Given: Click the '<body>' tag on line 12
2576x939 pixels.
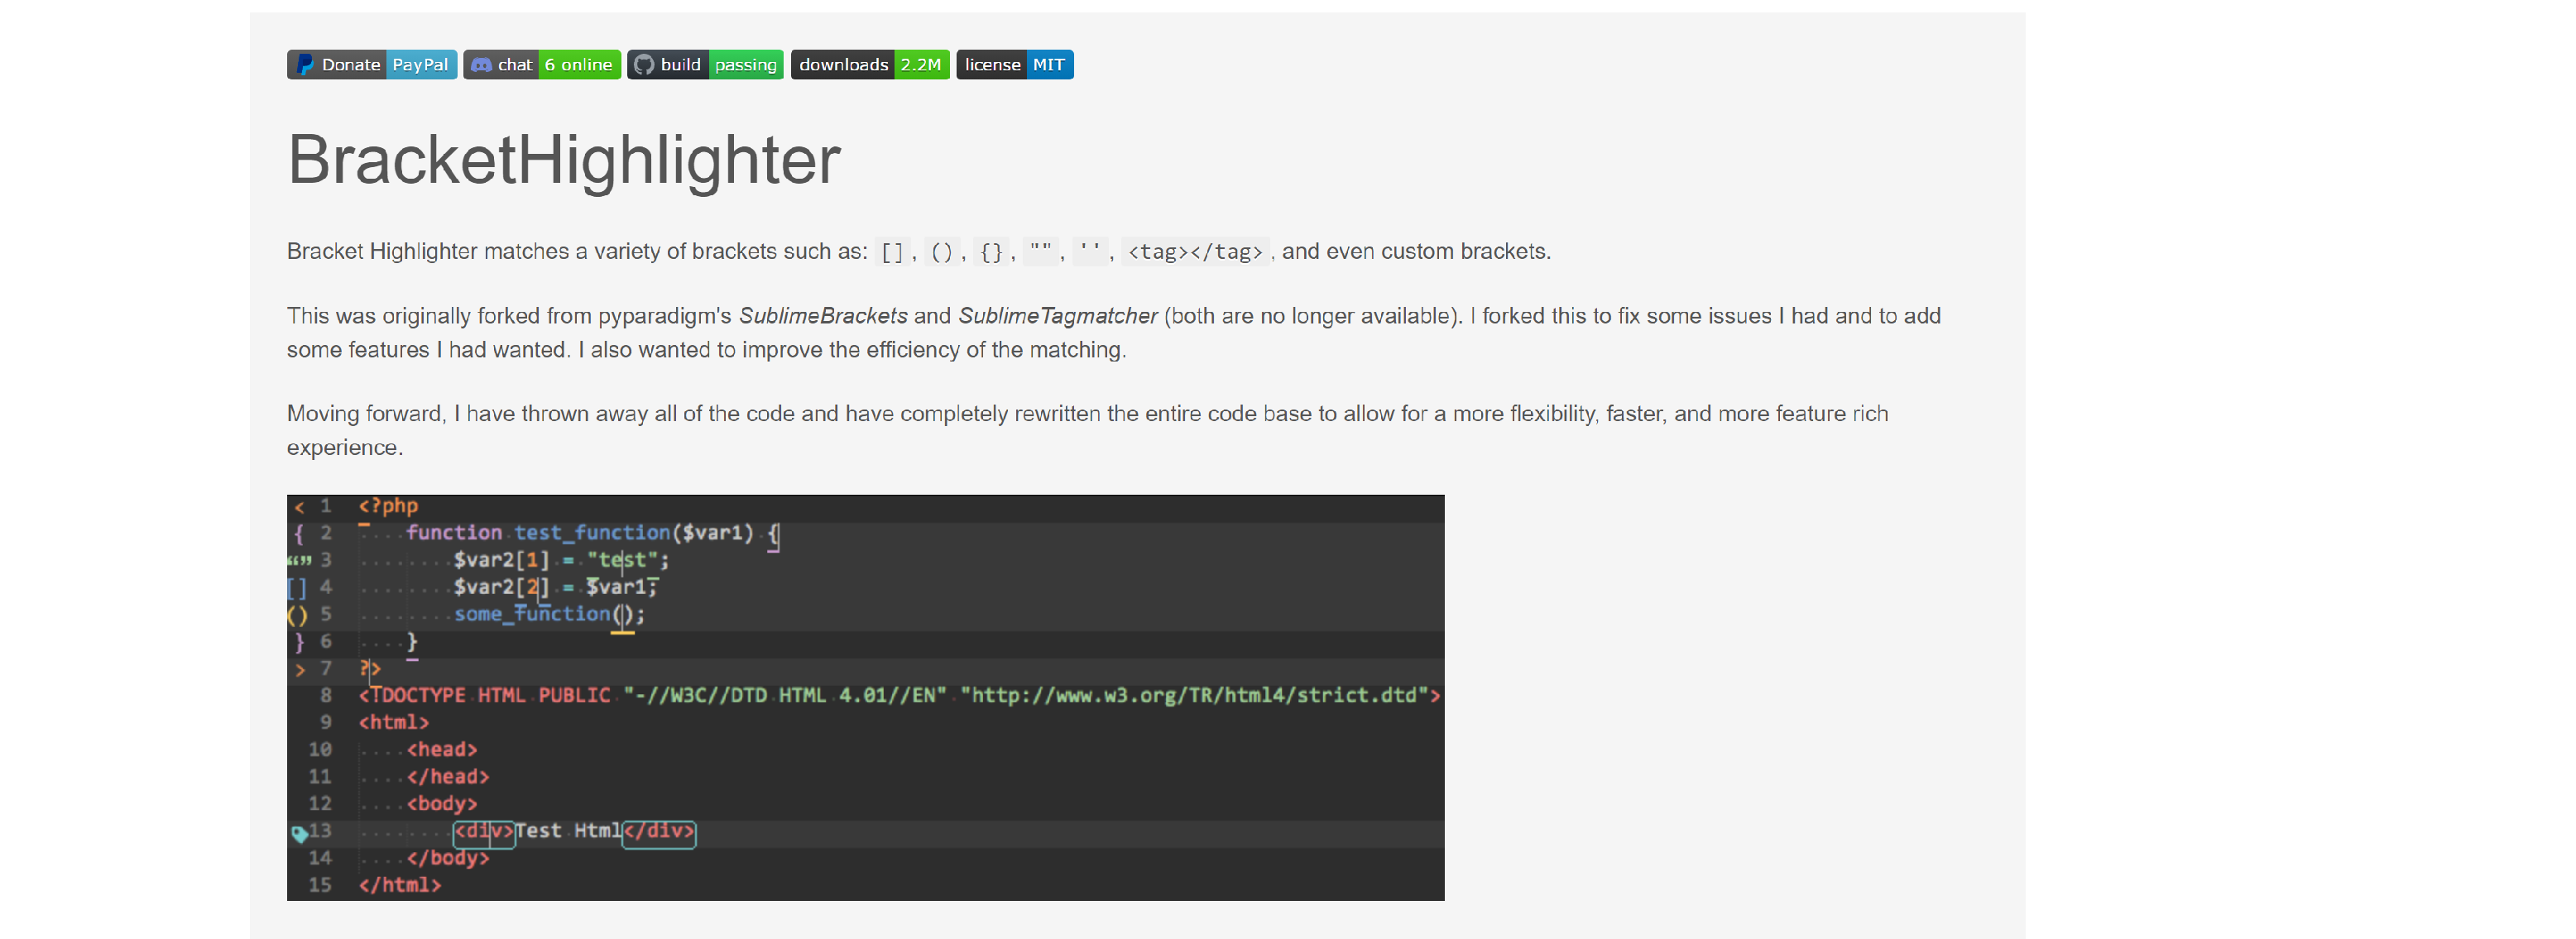Looking at the screenshot, I should (x=442, y=804).
